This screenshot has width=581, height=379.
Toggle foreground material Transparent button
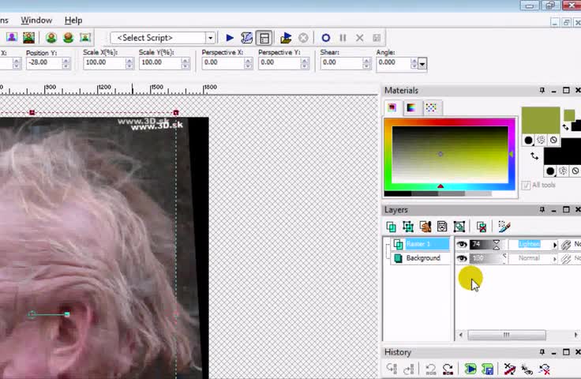[553, 140]
